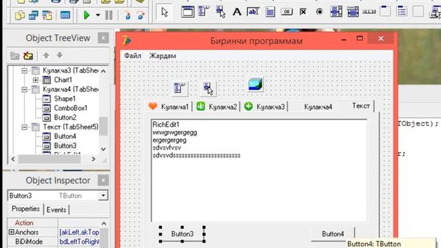This screenshot has height=248, width=441.
Task: Select the Memo component in palette
Action: [x=270, y=12]
